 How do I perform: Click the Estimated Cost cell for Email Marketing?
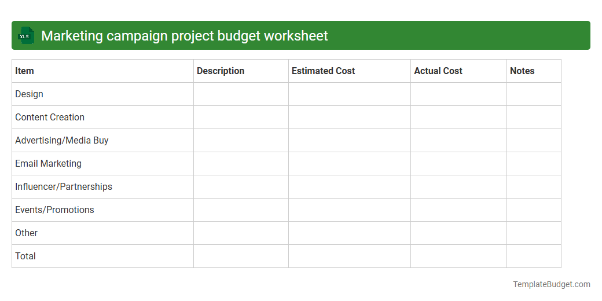click(x=350, y=164)
